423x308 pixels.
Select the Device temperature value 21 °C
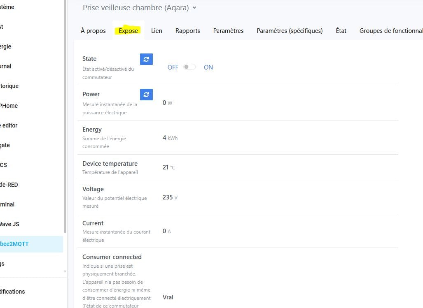pos(168,167)
